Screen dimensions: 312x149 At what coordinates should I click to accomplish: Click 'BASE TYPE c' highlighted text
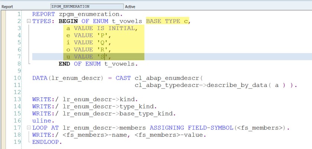click(167, 21)
